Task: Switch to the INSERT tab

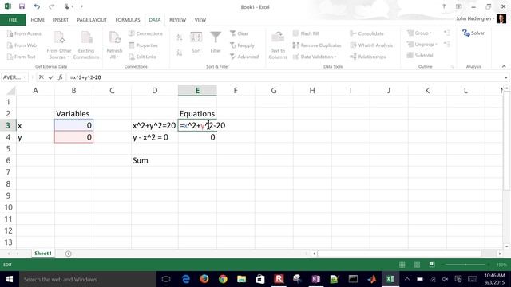Action: (x=61, y=20)
